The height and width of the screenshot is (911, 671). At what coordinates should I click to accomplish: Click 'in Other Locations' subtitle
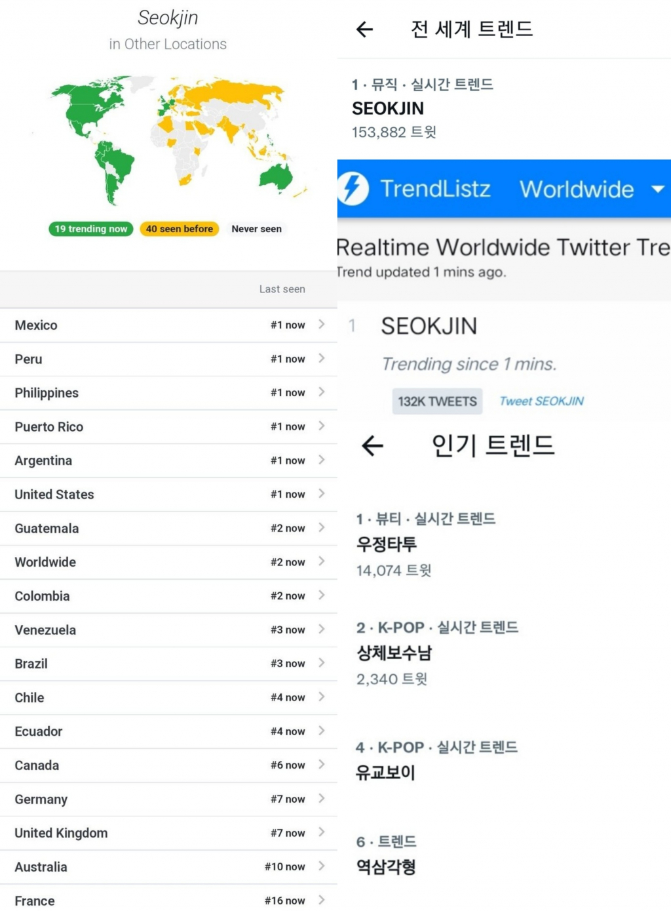click(168, 45)
